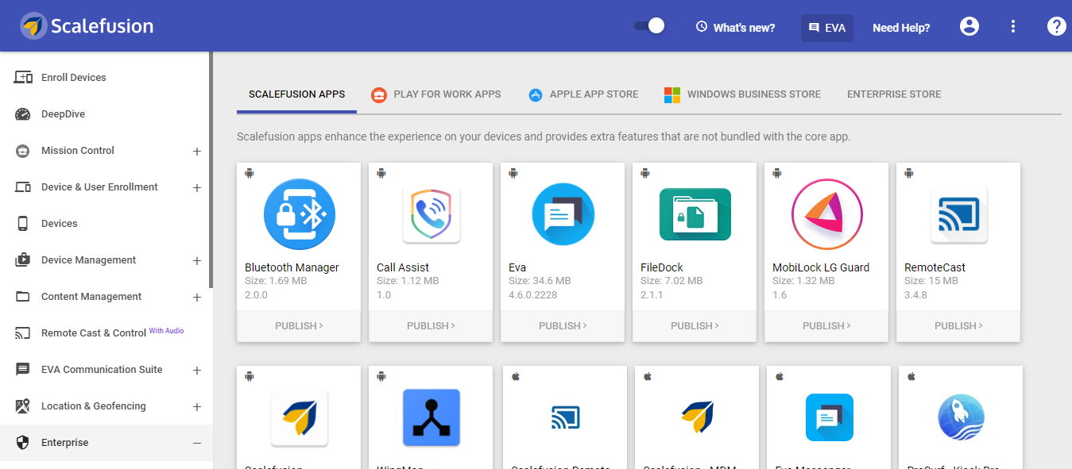Click the Mission Control icon
This screenshot has height=469, width=1072.
[x=23, y=151]
